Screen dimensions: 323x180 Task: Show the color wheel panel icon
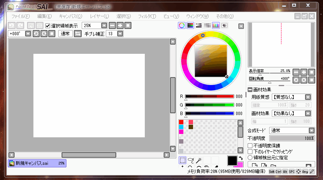182,25
